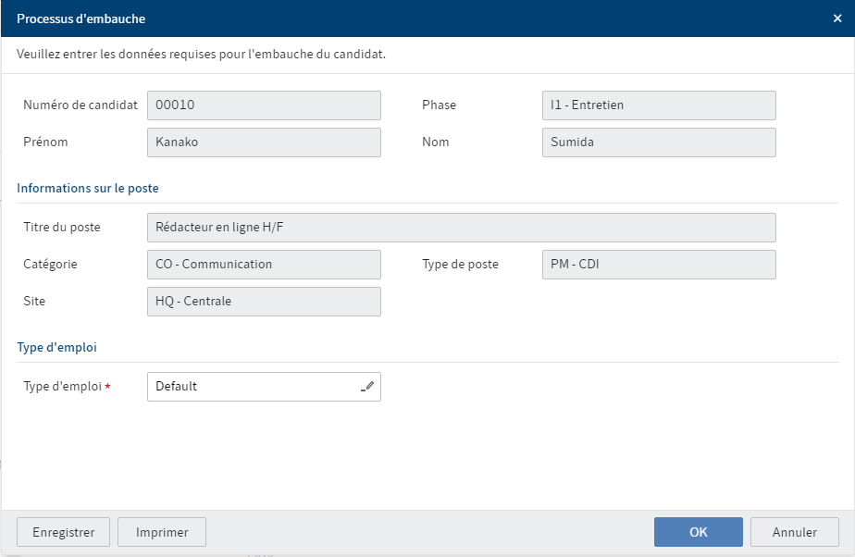This screenshot has height=557, width=855.
Task: Focus the input box containing Default
Action: (254, 387)
